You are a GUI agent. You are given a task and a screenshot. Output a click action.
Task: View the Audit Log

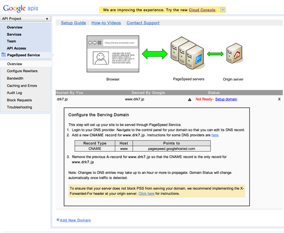14,93
